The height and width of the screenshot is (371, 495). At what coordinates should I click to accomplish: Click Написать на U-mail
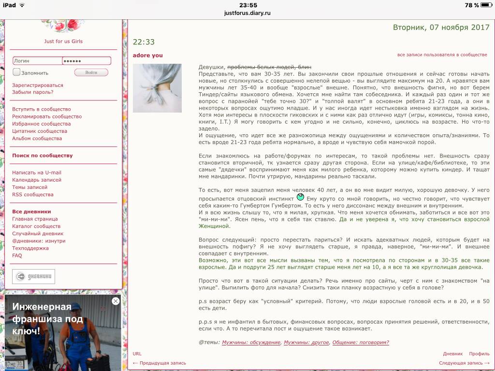coord(37,172)
